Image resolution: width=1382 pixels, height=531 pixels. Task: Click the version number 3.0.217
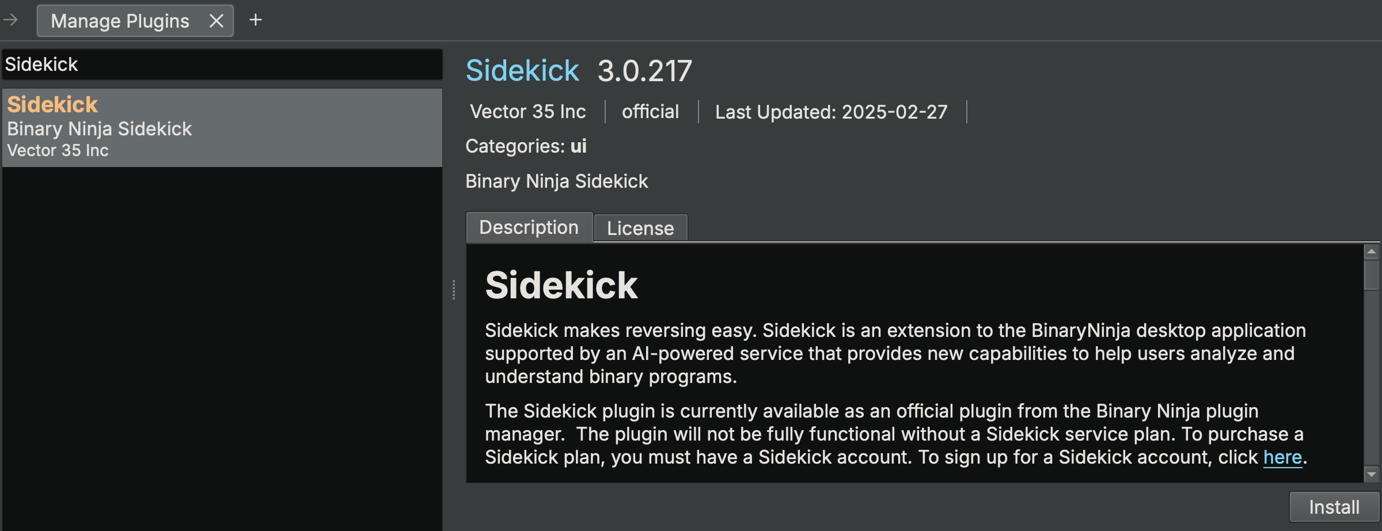coord(644,70)
